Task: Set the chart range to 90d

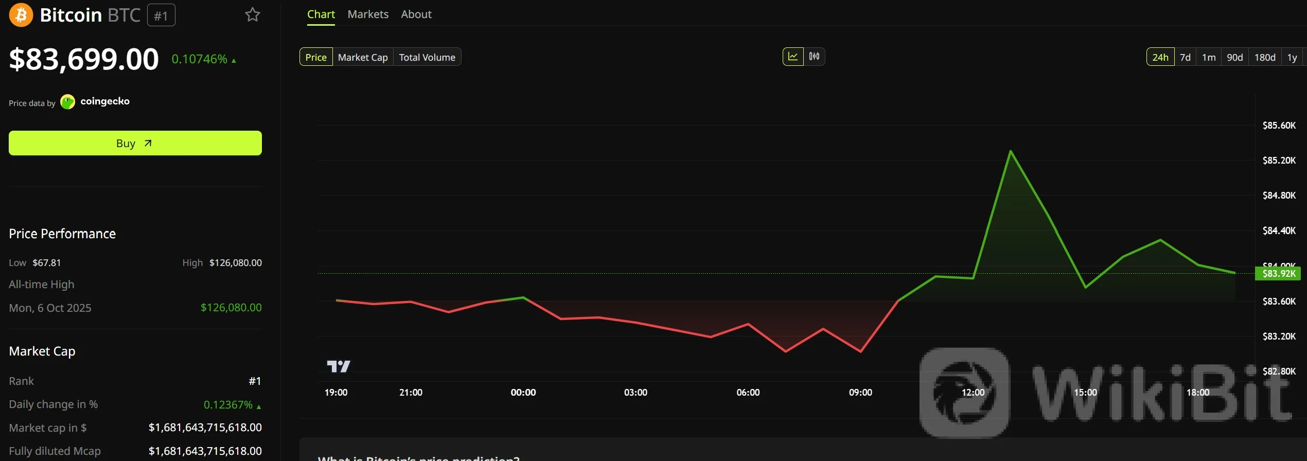Action: (x=1234, y=57)
